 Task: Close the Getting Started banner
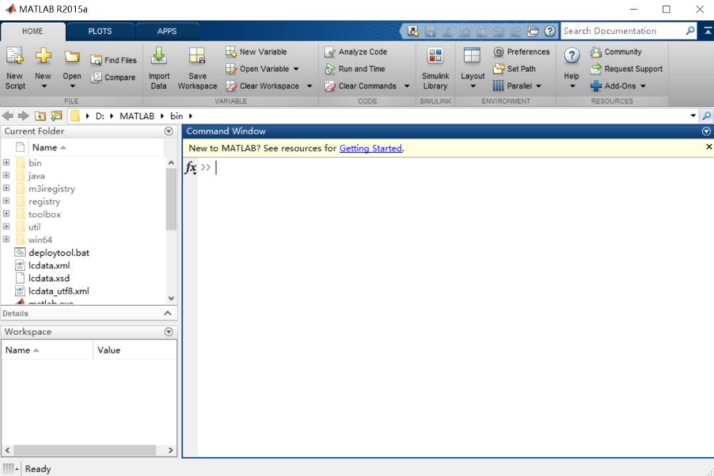(709, 147)
